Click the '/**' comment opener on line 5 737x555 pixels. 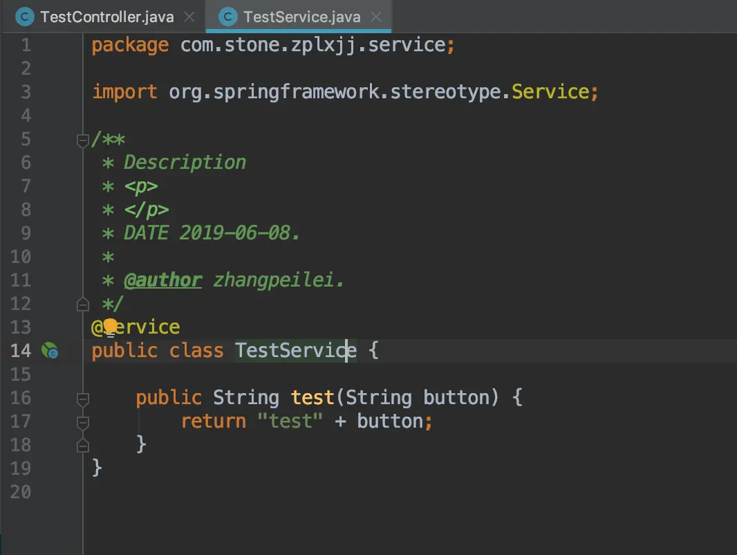click(x=108, y=140)
